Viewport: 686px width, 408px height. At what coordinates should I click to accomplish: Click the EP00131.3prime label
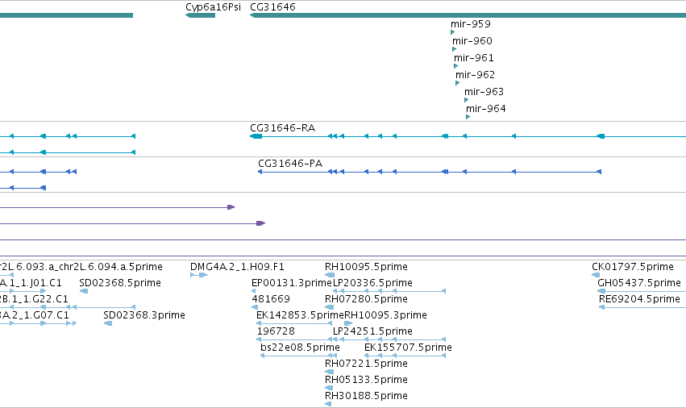292,283
